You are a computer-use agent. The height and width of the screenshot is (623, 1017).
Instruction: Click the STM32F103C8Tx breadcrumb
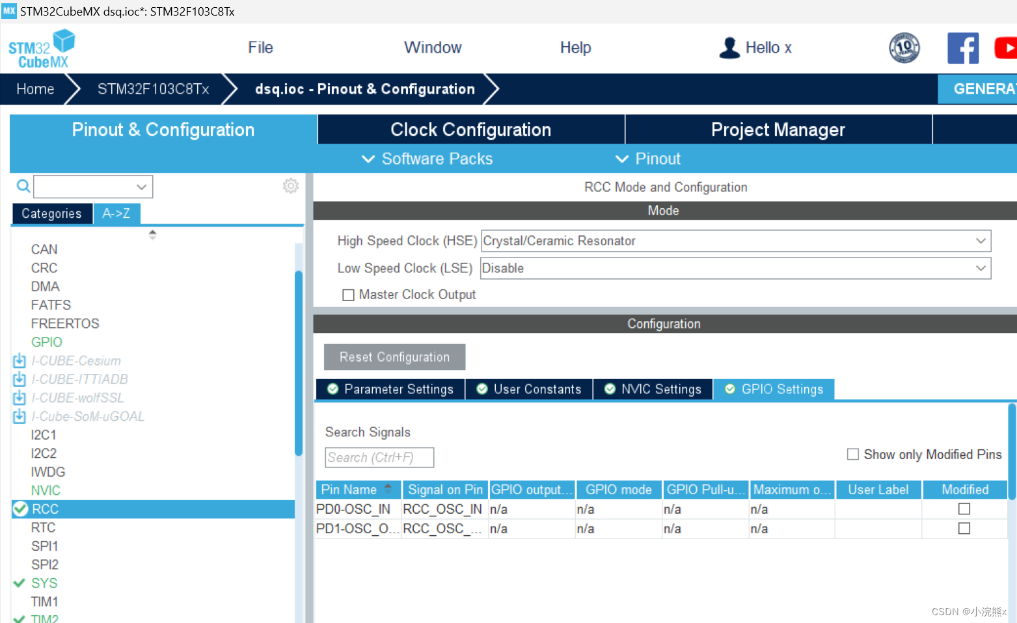(x=154, y=89)
